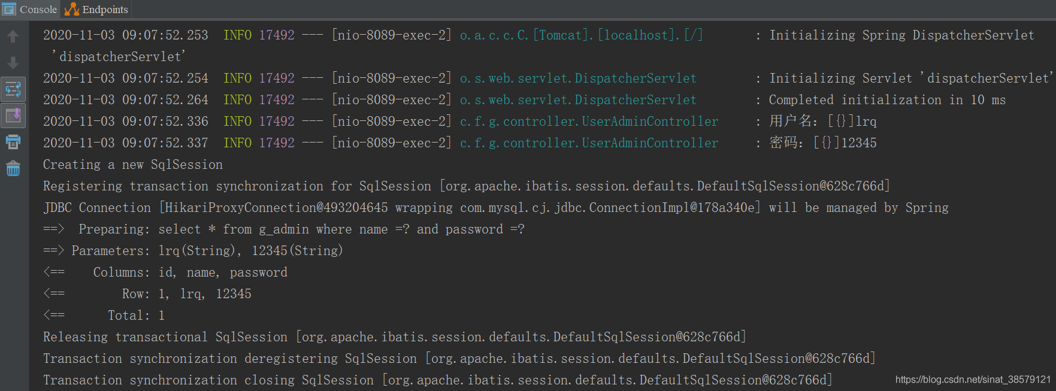
Task: Click the print console output icon
Action: (13, 142)
